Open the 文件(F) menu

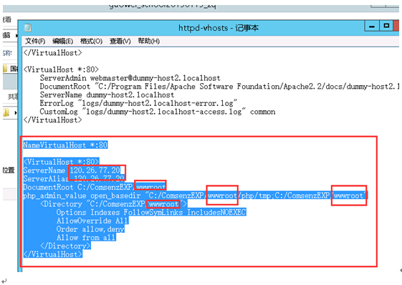click(35, 41)
